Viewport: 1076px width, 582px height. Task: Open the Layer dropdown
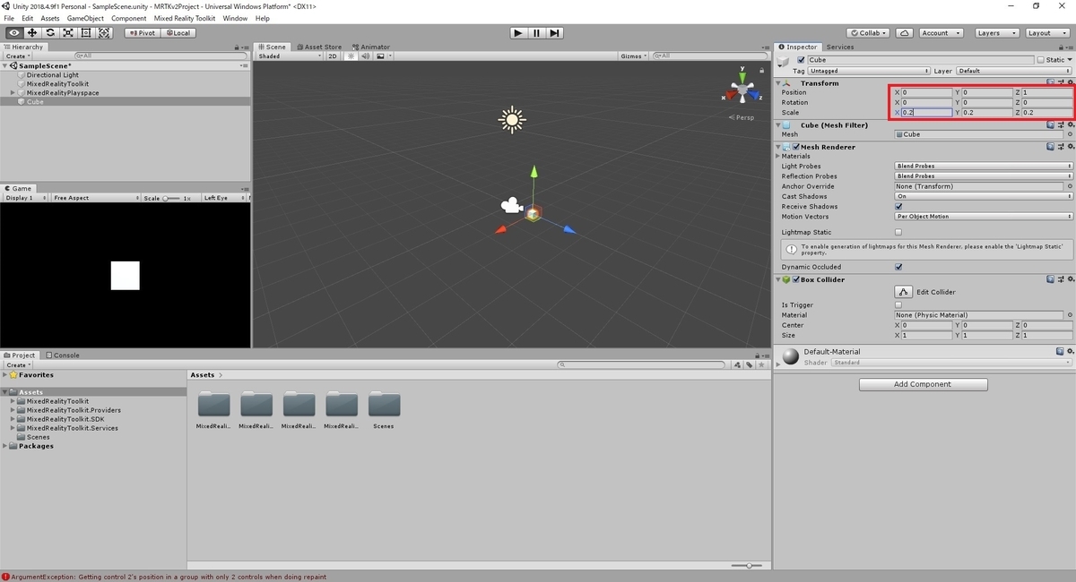click(x=1014, y=71)
